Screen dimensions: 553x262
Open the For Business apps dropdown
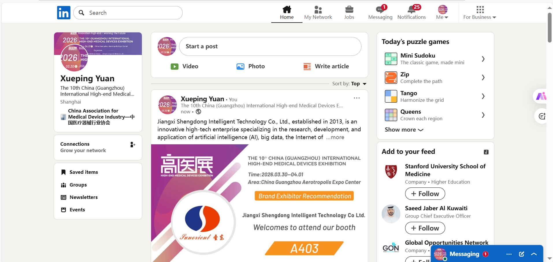480,13
